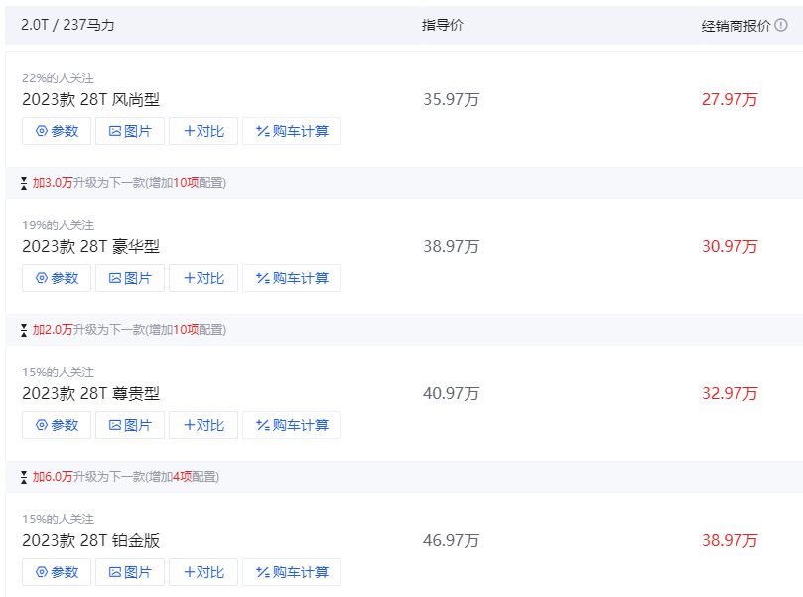Open 购车计算 for 28T 尊贵型
Screen dimensions: 803x597
(x=292, y=425)
